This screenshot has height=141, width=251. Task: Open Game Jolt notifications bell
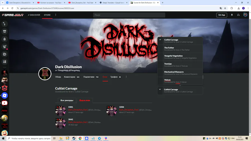[232, 15]
